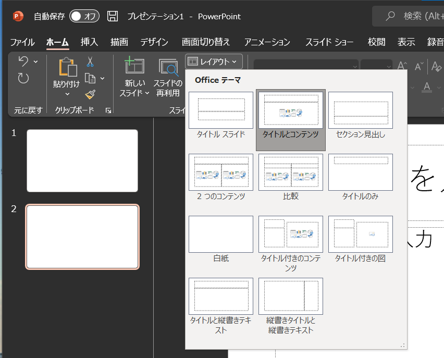The image size is (444, 358).
Task: Click the decrease font size icon
Action: 419,66
